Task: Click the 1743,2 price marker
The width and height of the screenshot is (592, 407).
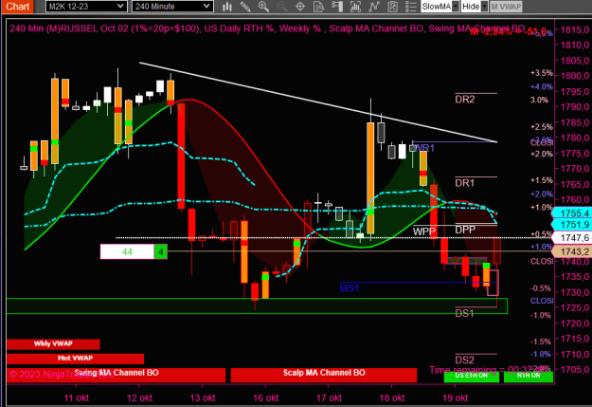Action: (571, 251)
